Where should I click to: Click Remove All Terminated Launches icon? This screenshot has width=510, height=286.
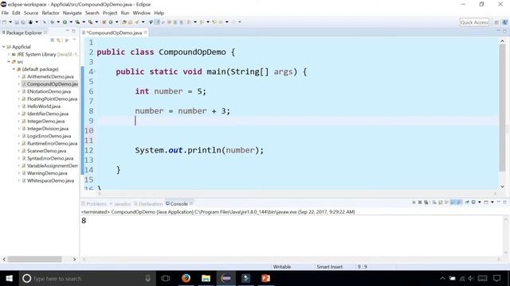tap(426, 203)
